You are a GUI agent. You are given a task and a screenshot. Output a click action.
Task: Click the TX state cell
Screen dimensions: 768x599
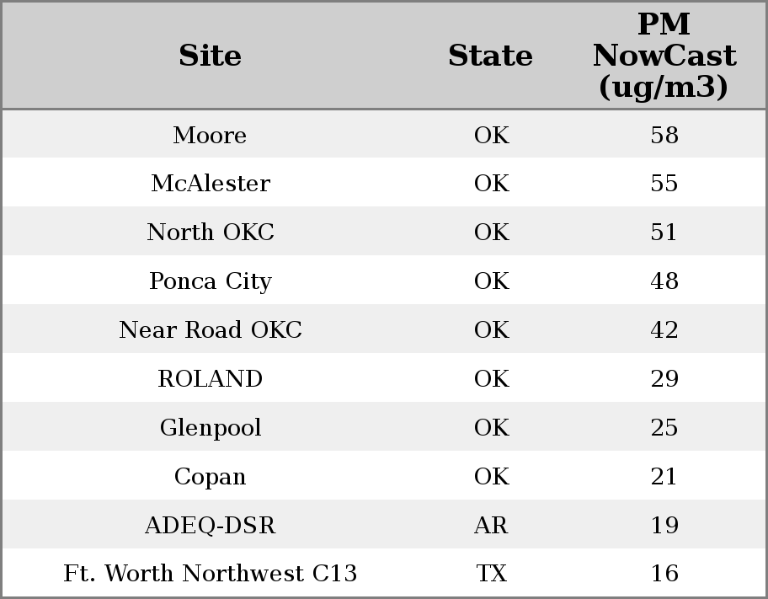pyautogui.click(x=491, y=574)
